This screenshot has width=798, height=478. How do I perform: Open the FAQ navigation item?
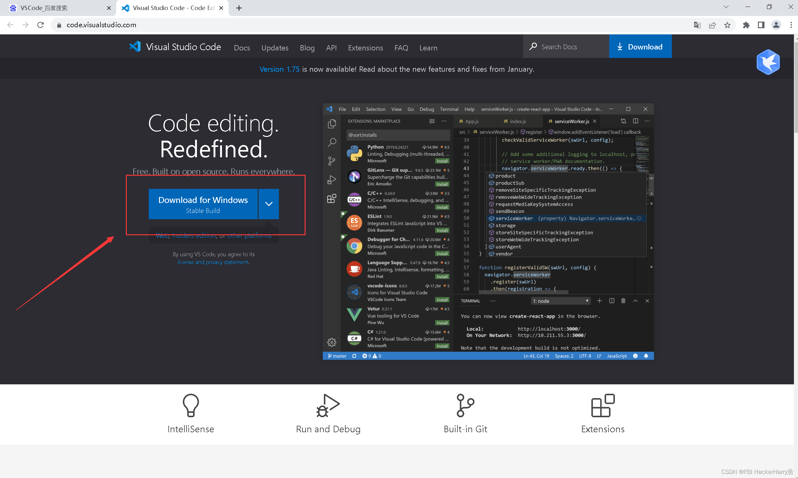point(401,48)
